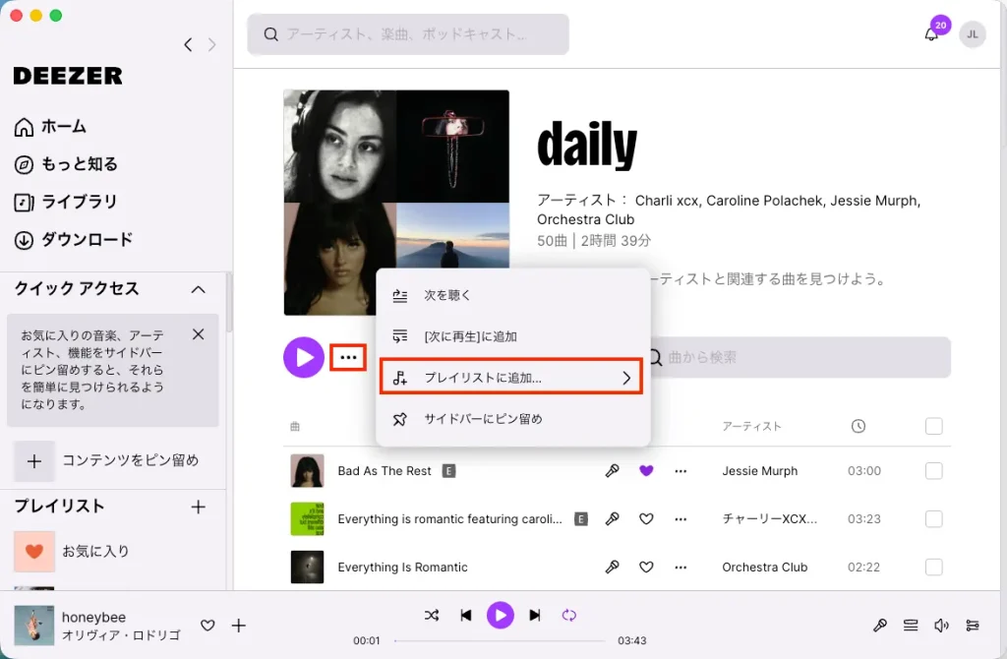Sort by the duration clock column

[858, 426]
